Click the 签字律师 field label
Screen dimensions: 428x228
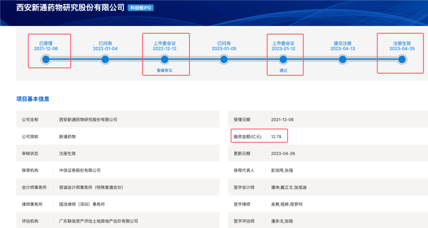point(242,204)
